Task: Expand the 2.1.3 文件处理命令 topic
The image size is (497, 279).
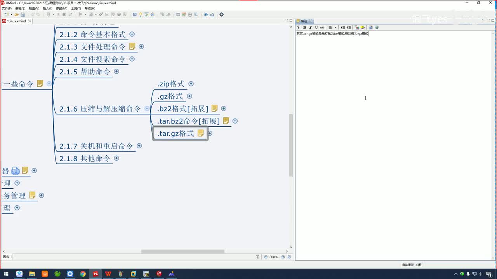Action: pyautogui.click(x=141, y=46)
